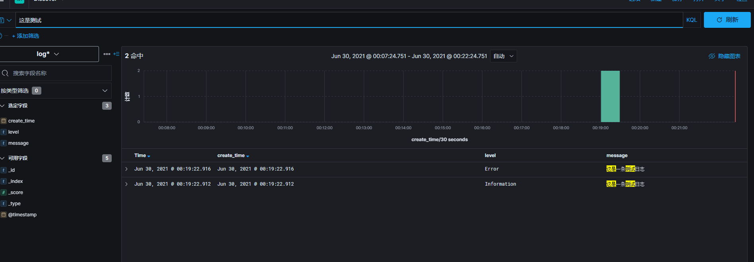Focus the 搜索字段名称 field search box
This screenshot has width=754, height=262.
[55, 73]
